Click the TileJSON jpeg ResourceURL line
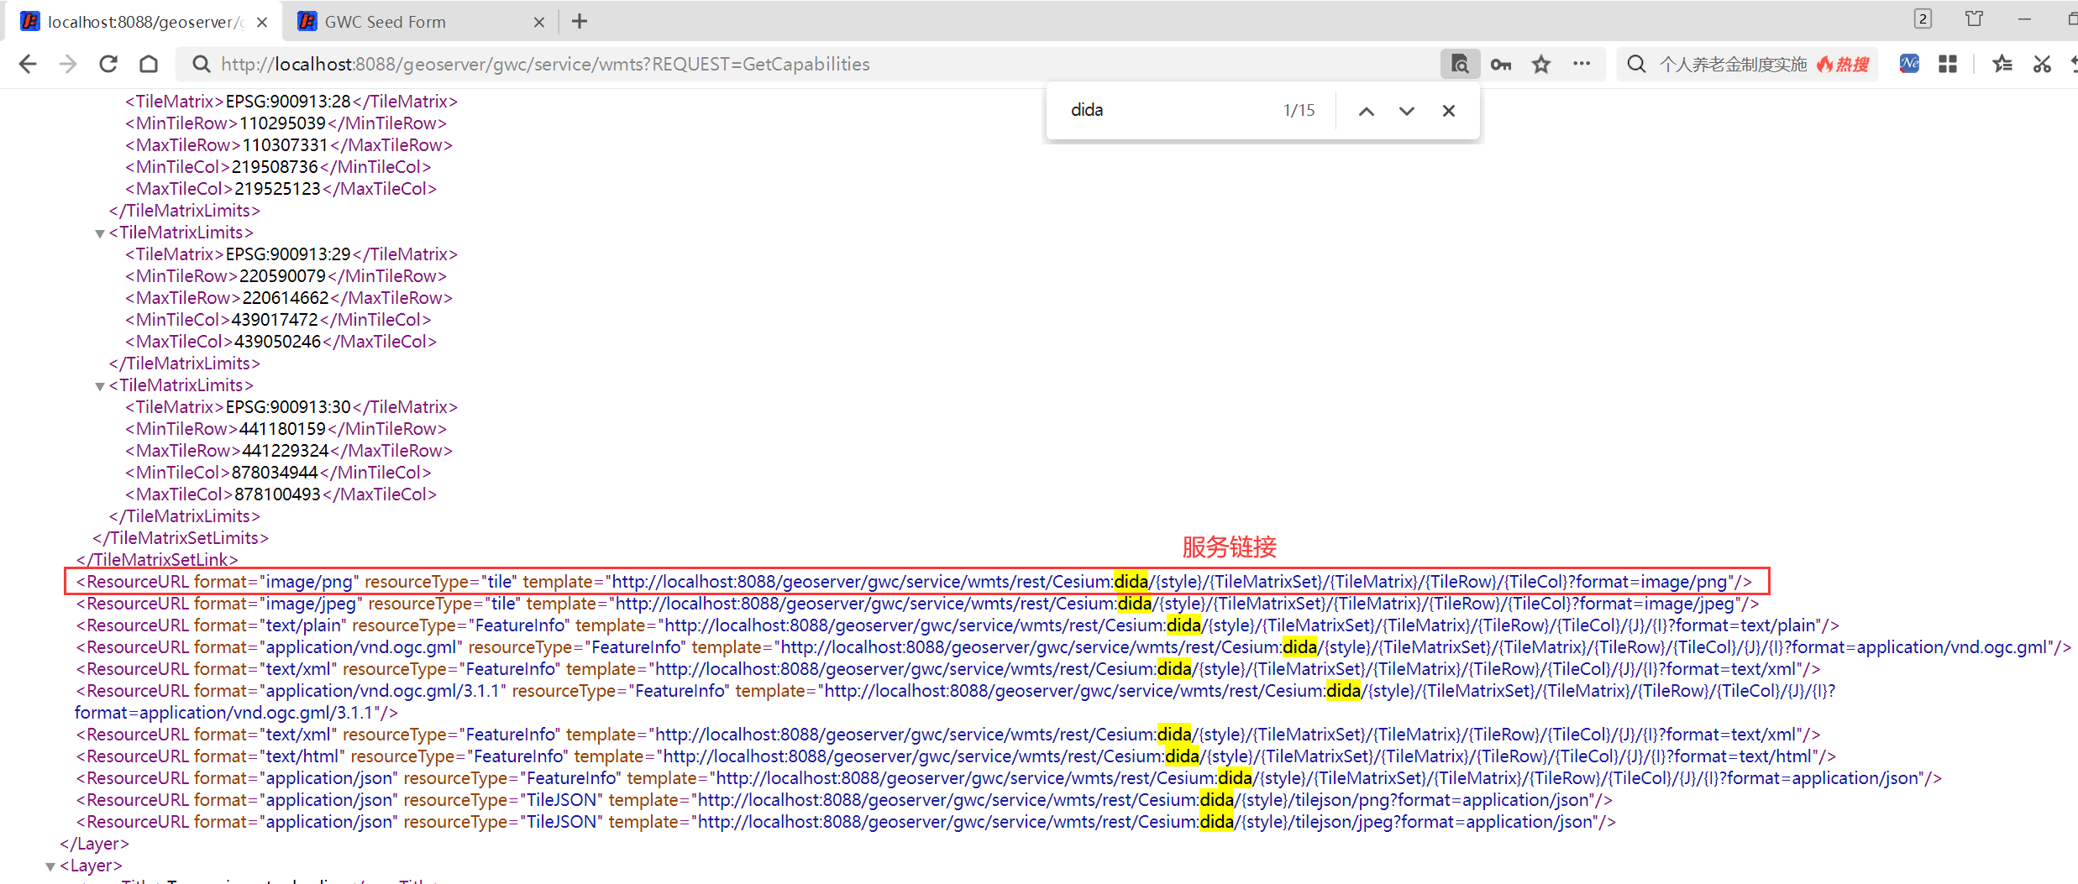Viewport: 2078px width, 884px height. (846, 822)
